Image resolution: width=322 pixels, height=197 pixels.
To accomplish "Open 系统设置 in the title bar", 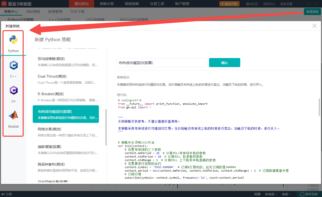I will pos(286,4).
